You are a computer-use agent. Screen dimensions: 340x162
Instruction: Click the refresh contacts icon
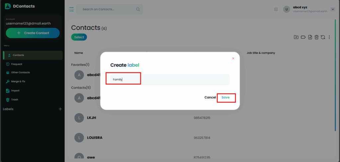coord(323,37)
